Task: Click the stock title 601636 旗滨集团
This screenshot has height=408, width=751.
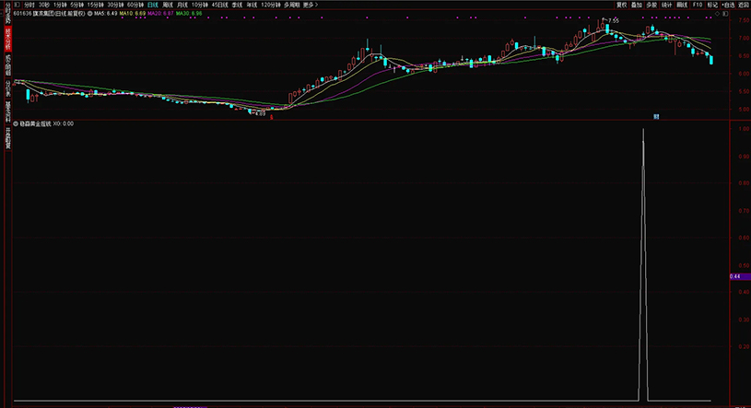Action: click(50, 14)
